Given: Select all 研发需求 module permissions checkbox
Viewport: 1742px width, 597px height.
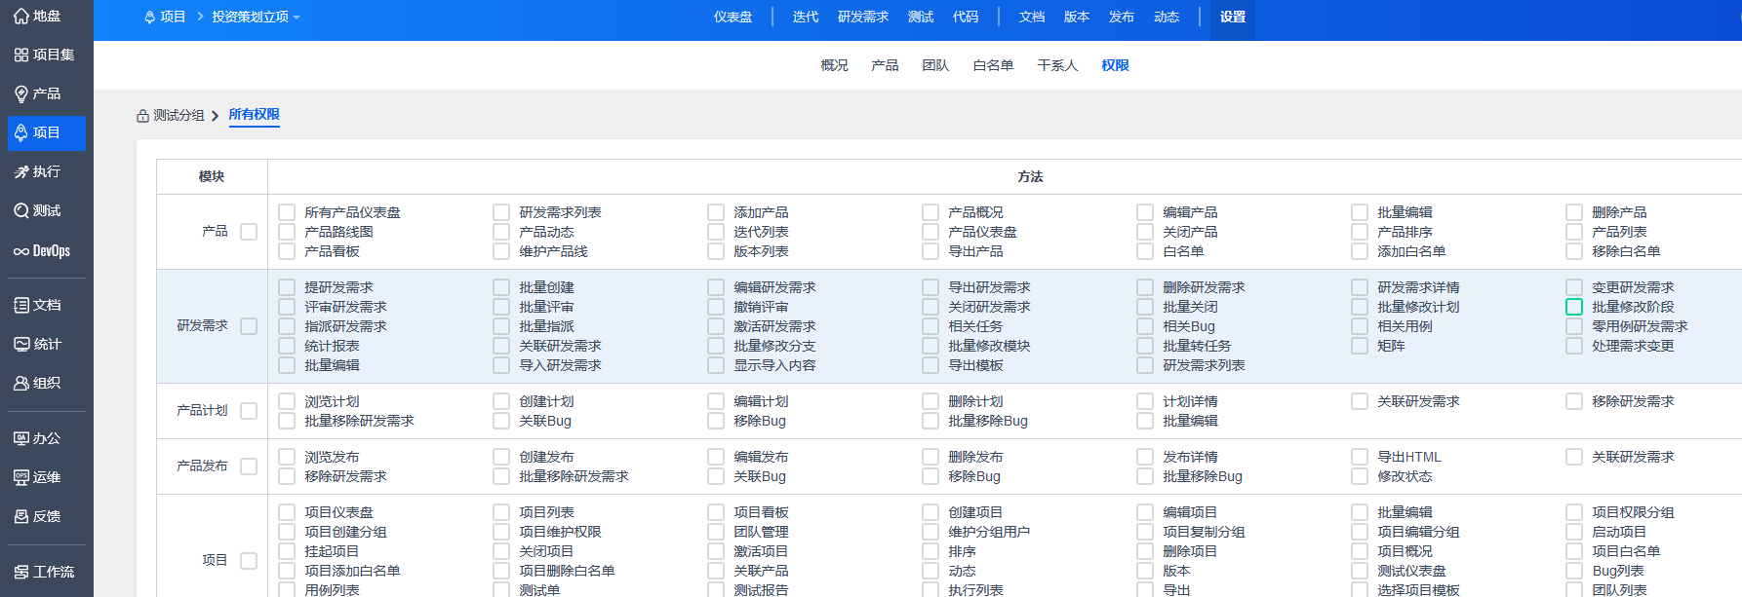Looking at the screenshot, I should click(x=249, y=326).
